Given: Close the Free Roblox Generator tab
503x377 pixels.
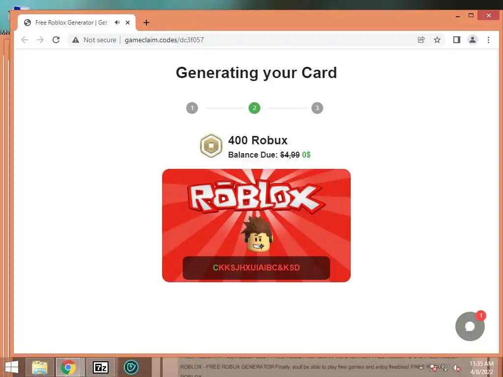Looking at the screenshot, I should pos(128,23).
